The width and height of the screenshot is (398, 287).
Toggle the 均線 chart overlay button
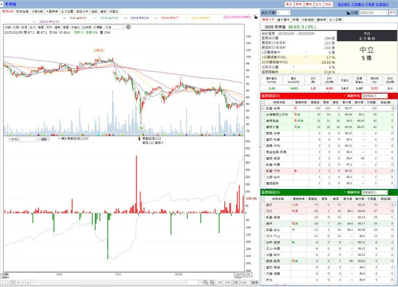click(8, 27)
